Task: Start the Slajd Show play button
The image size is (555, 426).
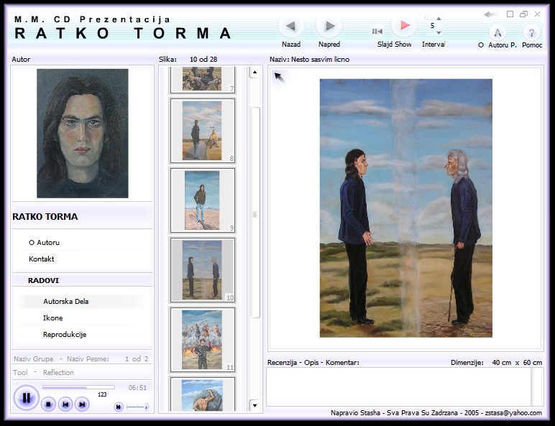Action: click(404, 25)
